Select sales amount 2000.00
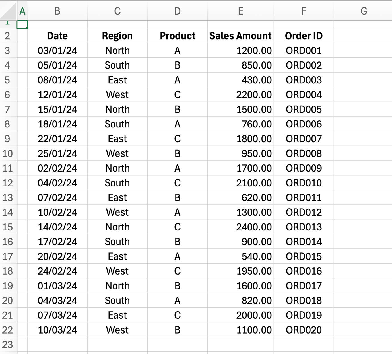392x354 pixels. click(240, 315)
